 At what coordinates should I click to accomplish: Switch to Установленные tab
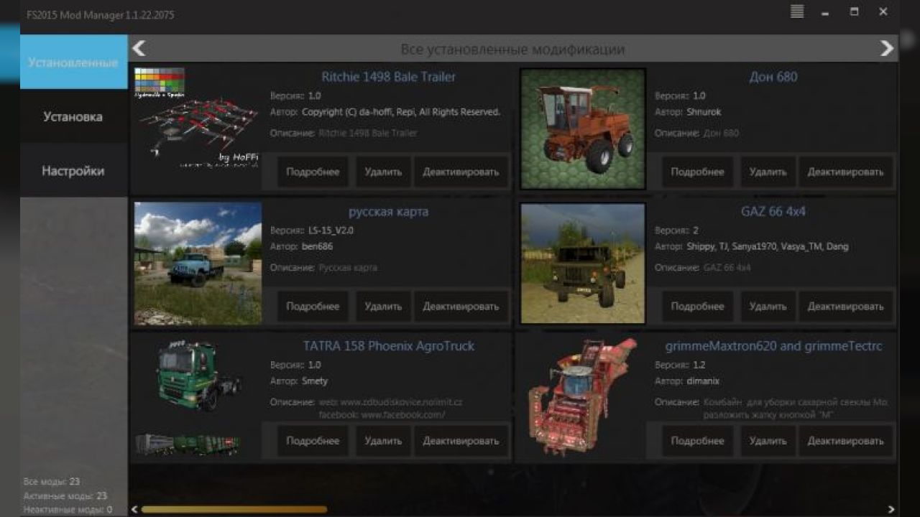(73, 62)
